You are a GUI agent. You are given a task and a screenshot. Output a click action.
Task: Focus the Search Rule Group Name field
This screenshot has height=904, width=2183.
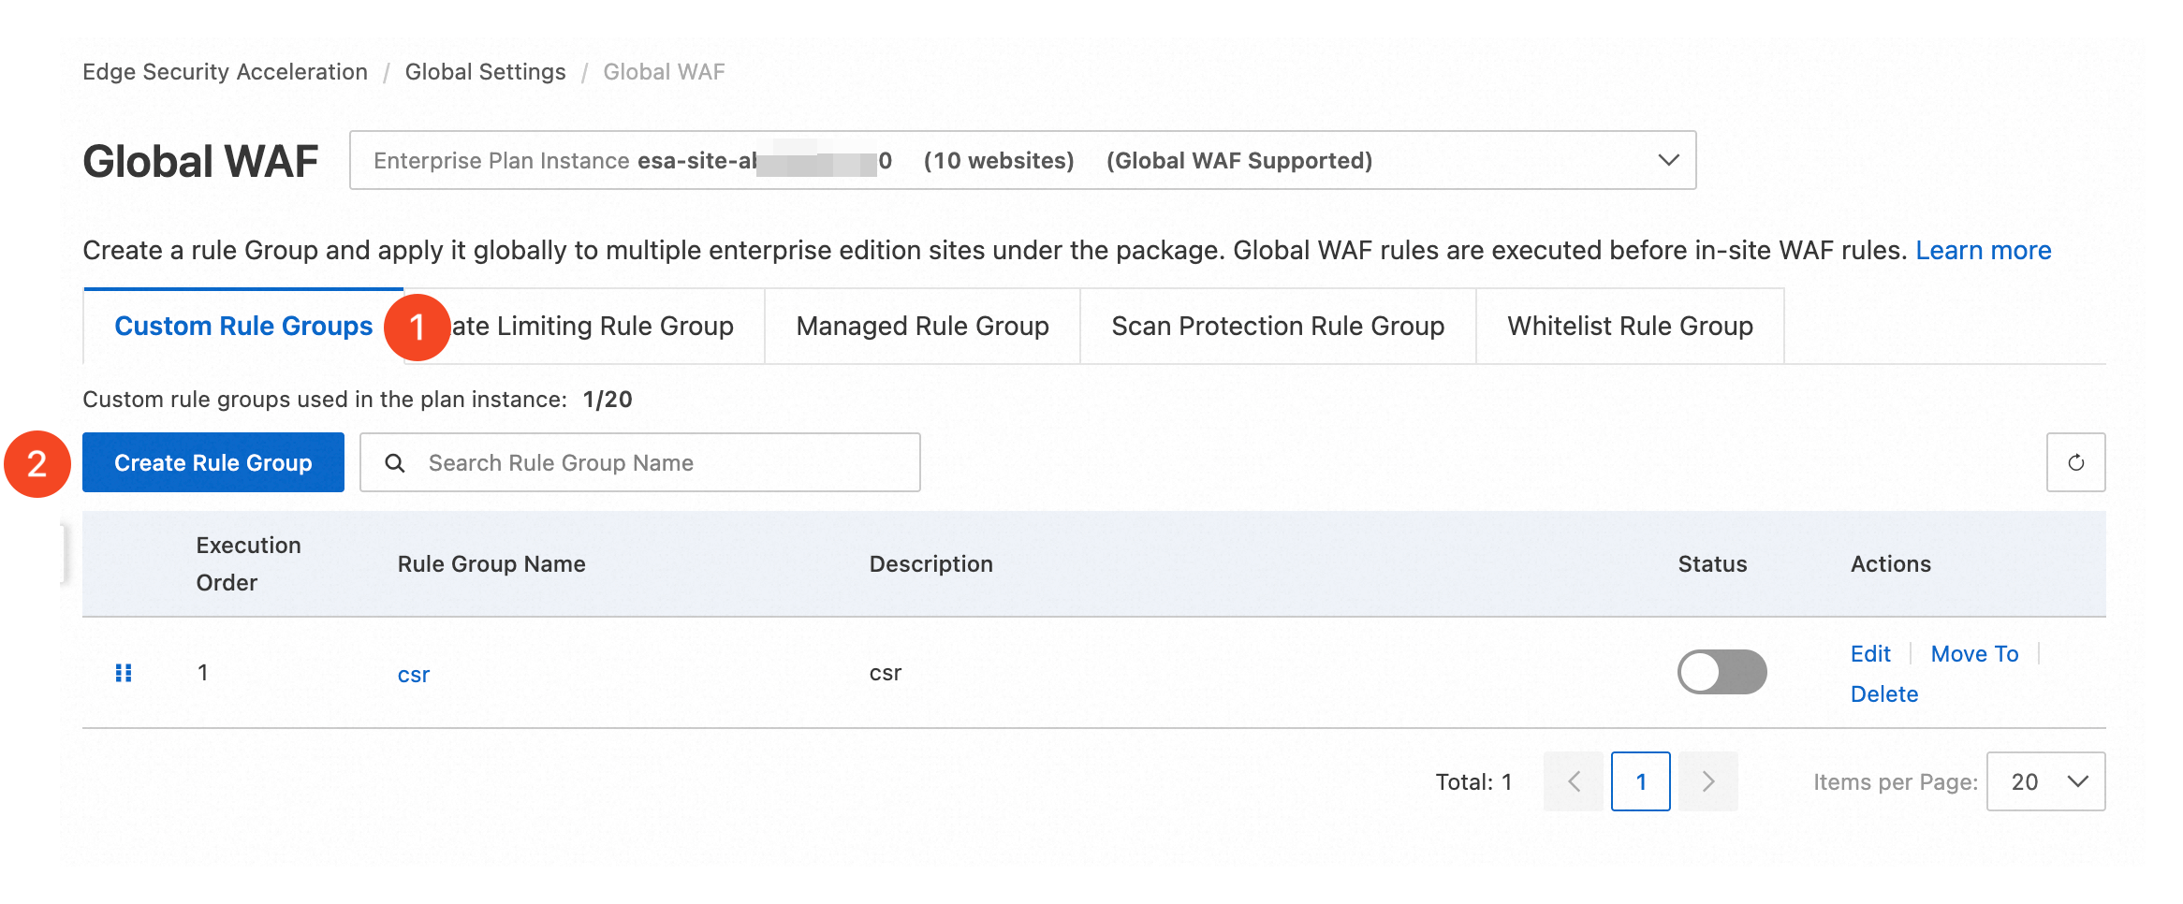pyautogui.click(x=640, y=462)
